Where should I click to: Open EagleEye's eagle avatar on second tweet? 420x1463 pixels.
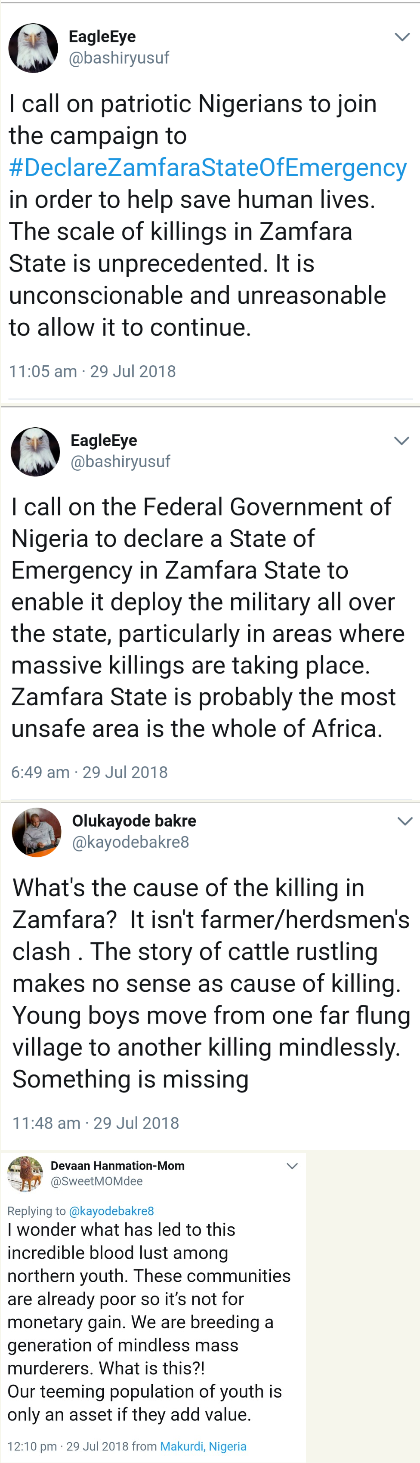click(35, 451)
